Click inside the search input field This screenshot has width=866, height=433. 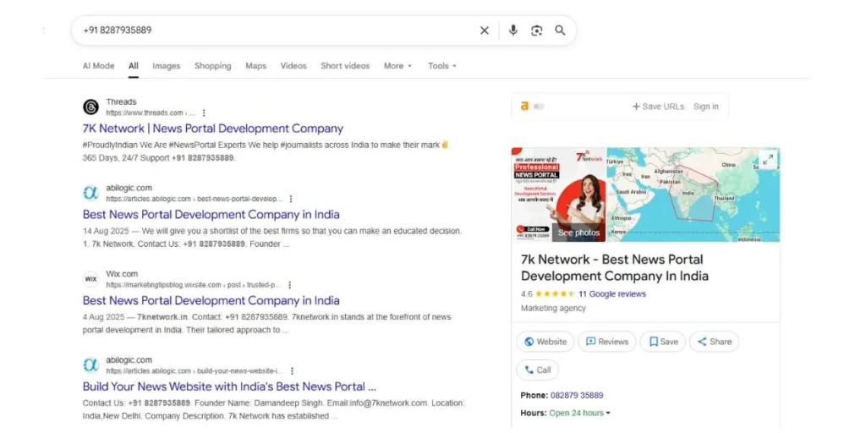271,30
